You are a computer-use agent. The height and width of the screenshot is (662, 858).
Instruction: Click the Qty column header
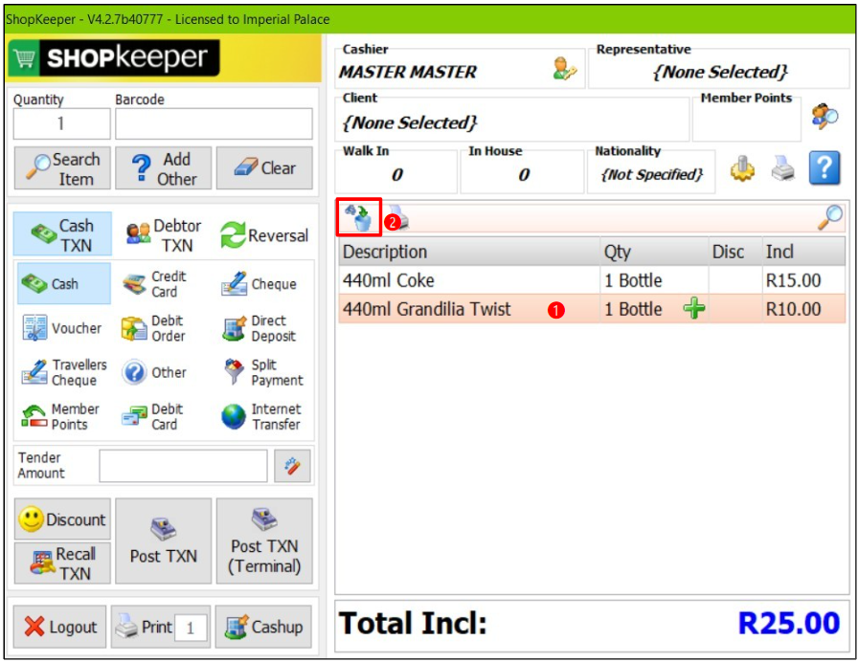pyautogui.click(x=654, y=252)
